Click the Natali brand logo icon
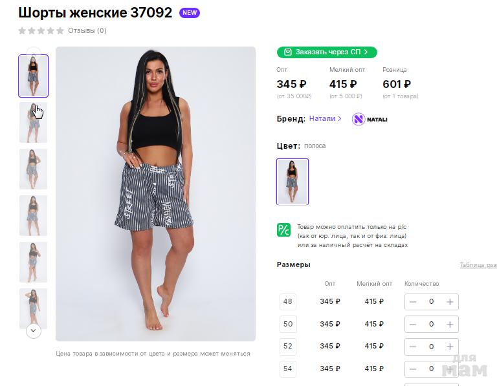The image size is (497, 386). pyautogui.click(x=359, y=119)
